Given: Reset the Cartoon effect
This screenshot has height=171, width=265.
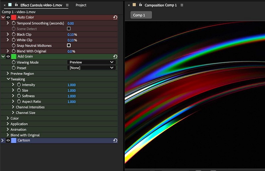Looking at the screenshot, I should pos(115,141).
